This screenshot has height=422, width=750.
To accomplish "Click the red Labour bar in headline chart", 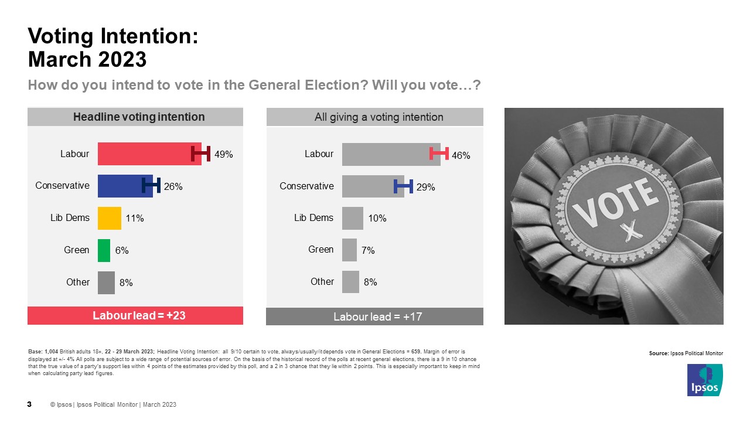I will [149, 154].
